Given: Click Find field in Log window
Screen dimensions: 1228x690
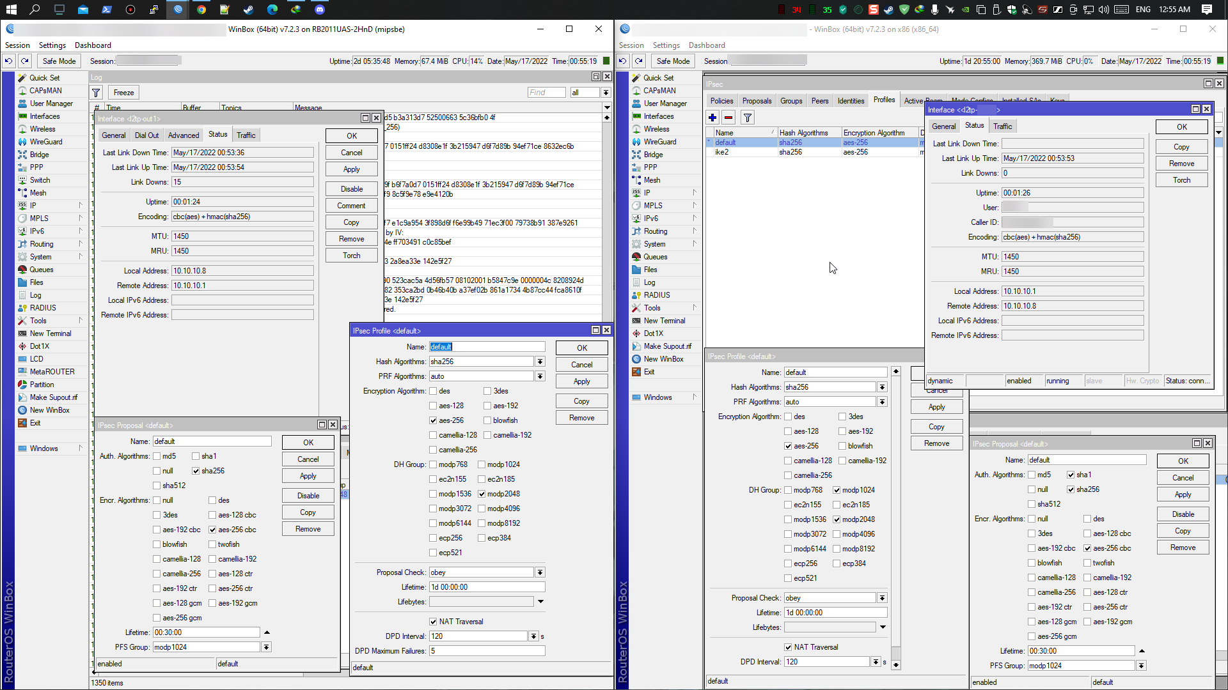Looking at the screenshot, I should click(x=546, y=93).
